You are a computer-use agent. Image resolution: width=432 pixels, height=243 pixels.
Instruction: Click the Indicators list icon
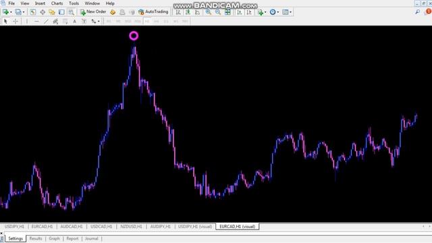(x=260, y=12)
